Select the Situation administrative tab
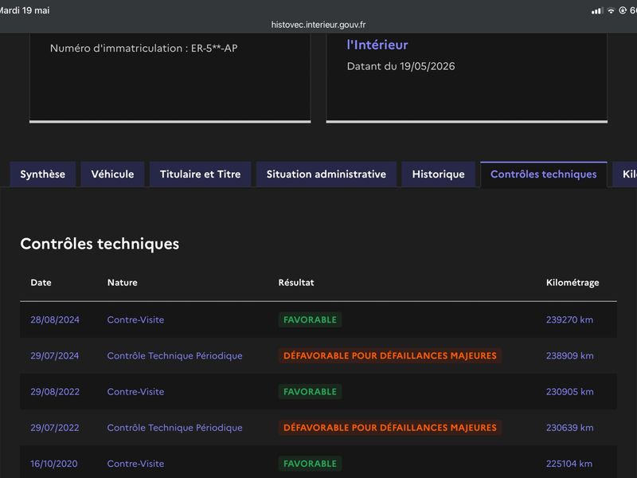 click(326, 174)
